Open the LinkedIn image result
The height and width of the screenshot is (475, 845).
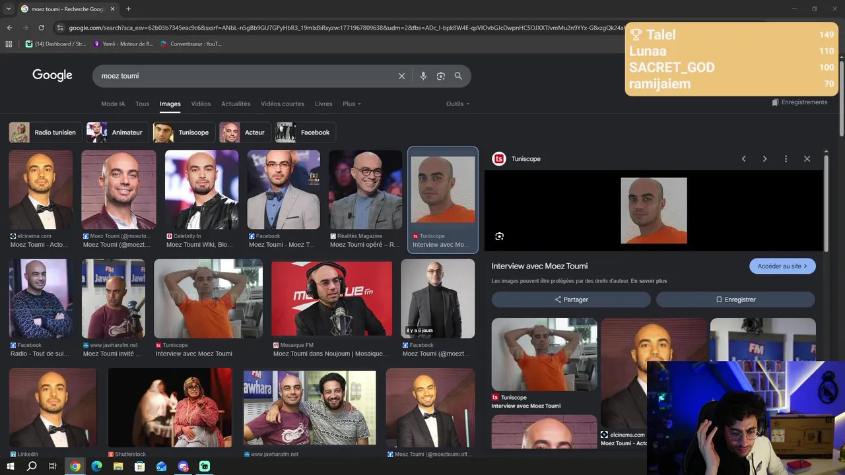[53, 408]
